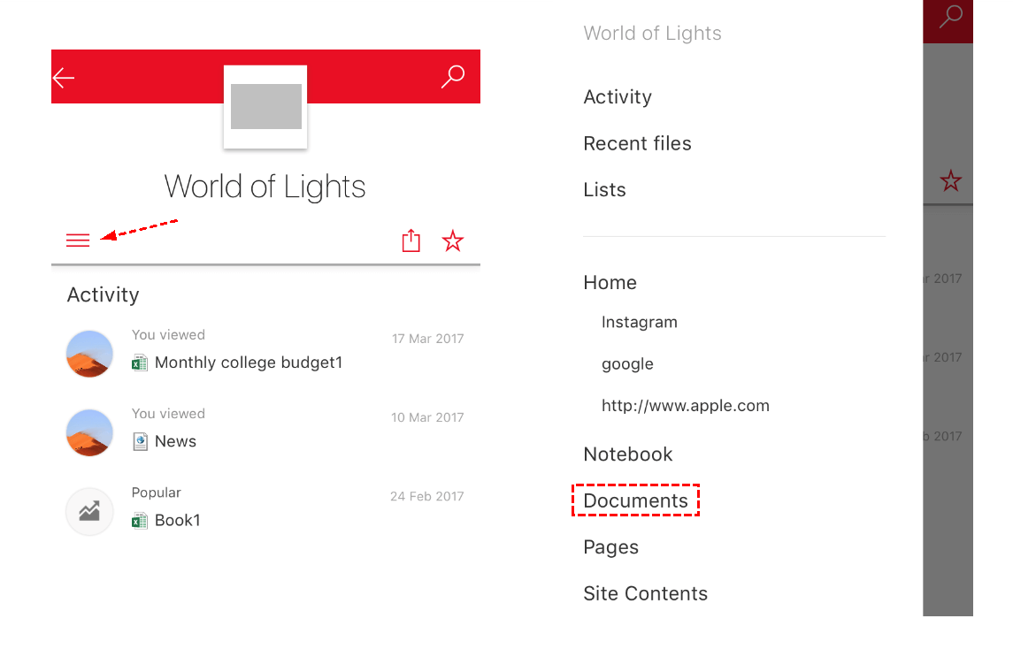Image resolution: width=1013 pixels, height=649 pixels.
Task: Tap the avatar beside Monthly college budget1
Action: click(89, 354)
